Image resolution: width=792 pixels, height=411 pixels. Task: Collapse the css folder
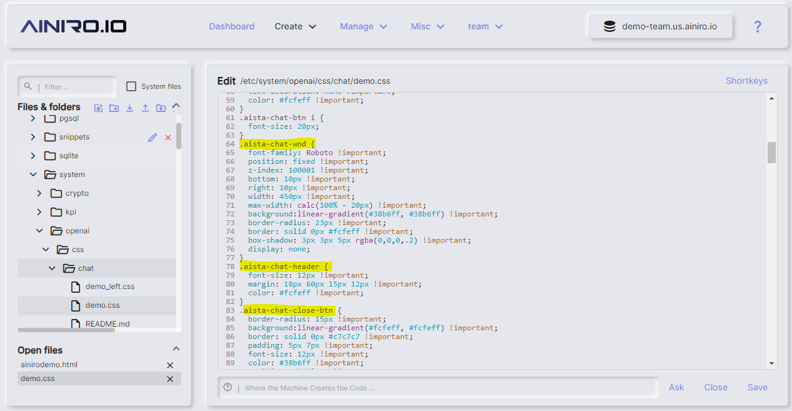[x=46, y=250]
